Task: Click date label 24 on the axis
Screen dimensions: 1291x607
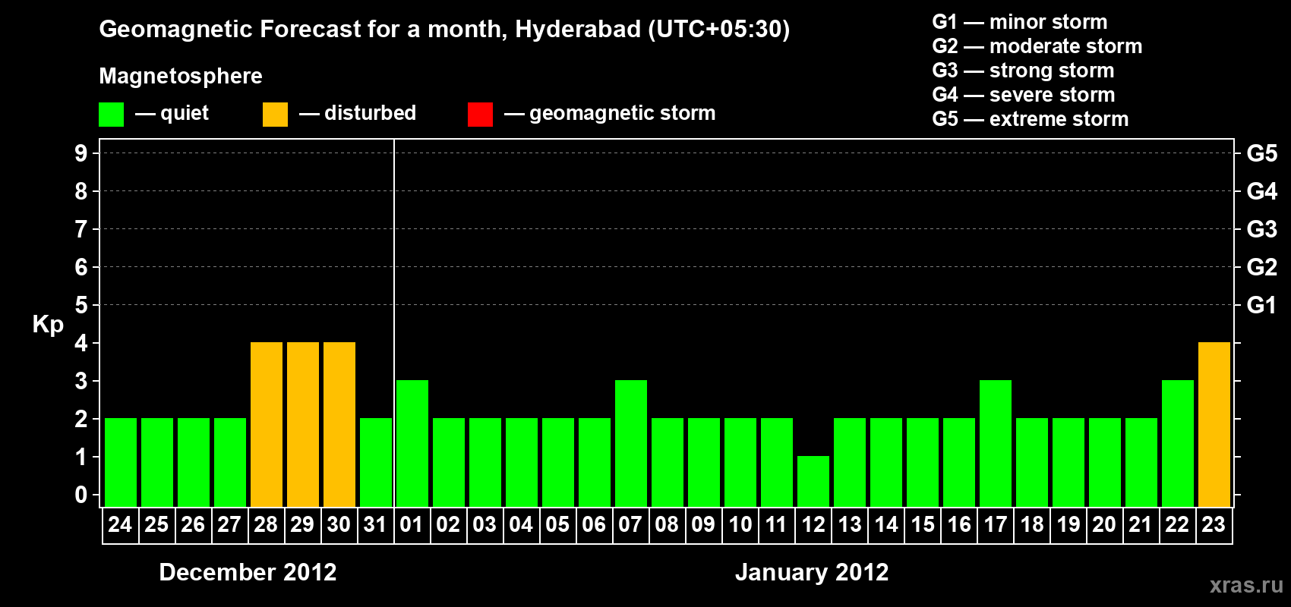Action: pos(120,525)
